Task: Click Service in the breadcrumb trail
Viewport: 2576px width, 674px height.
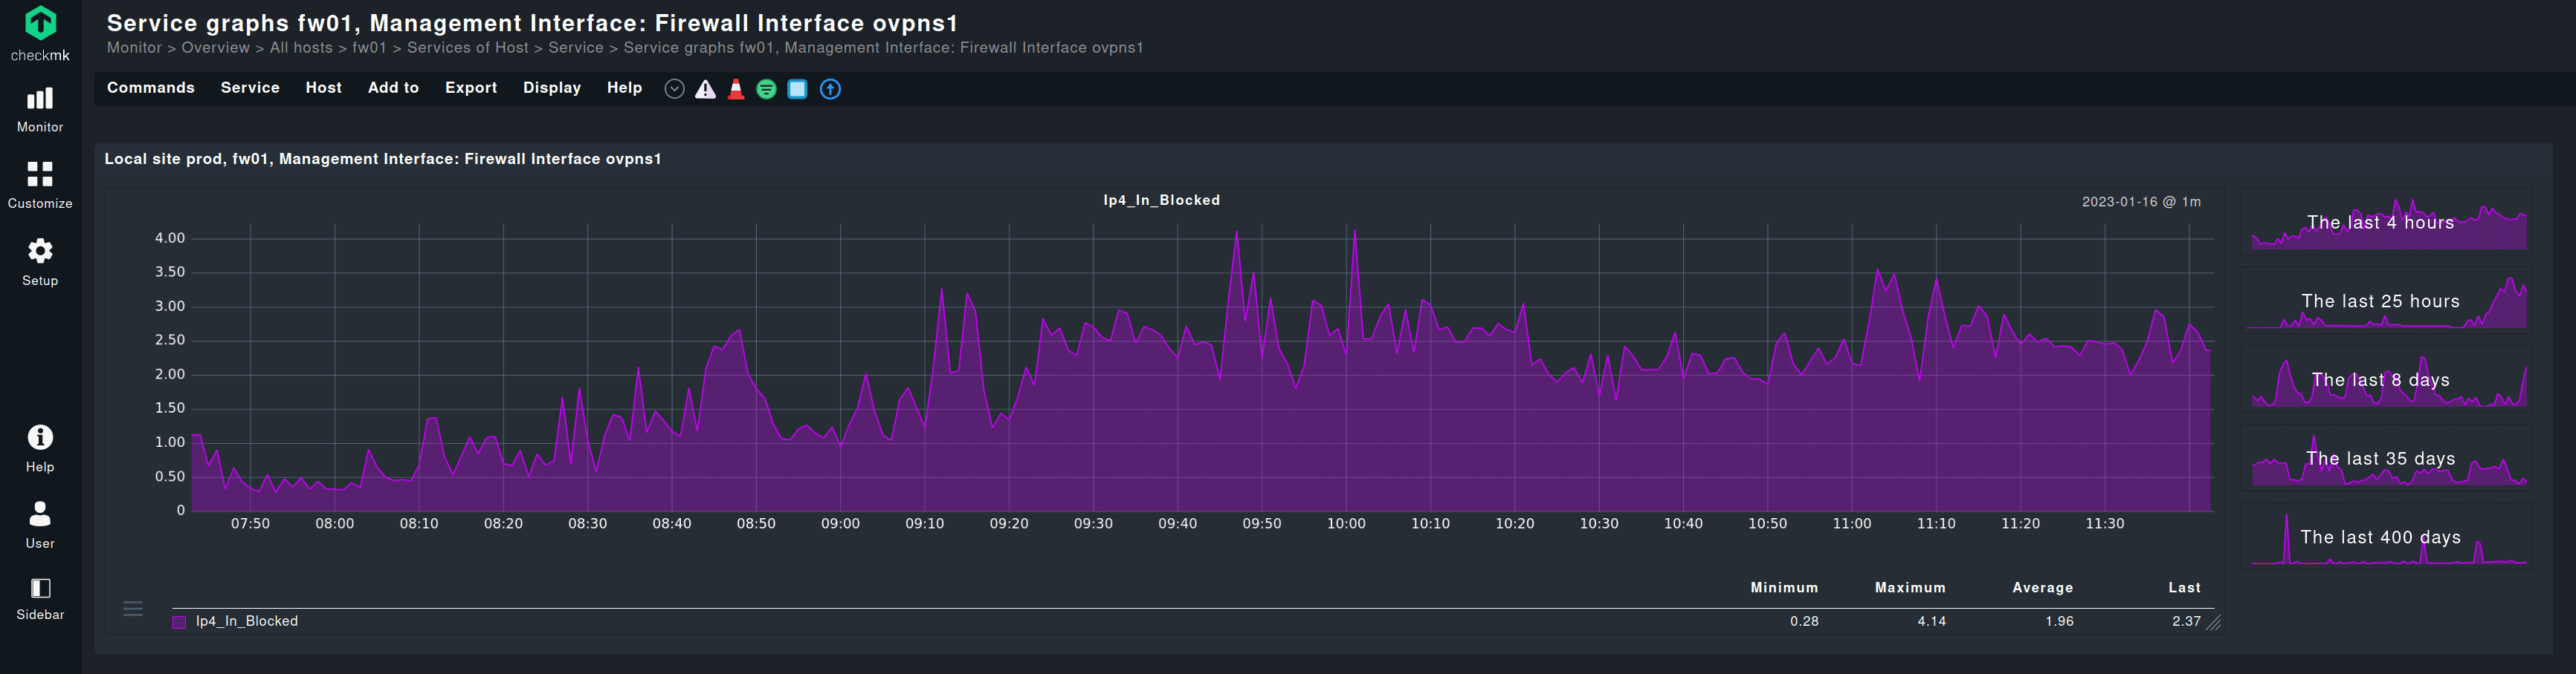Action: [x=576, y=48]
